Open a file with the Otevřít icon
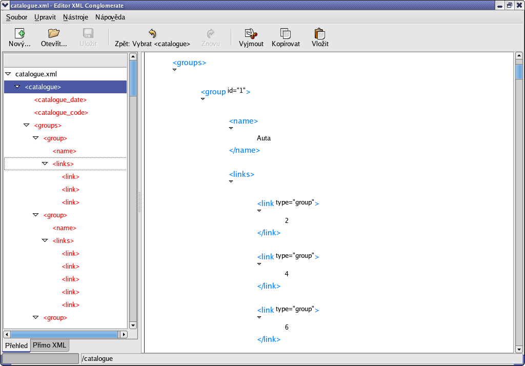Screen dimensions: 525x366 (54, 34)
